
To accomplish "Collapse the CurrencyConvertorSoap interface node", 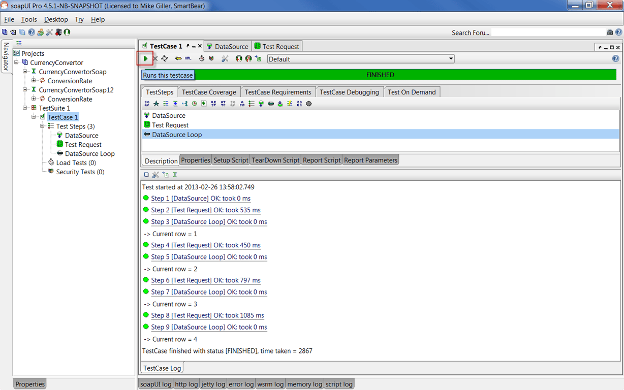I will [25, 72].
